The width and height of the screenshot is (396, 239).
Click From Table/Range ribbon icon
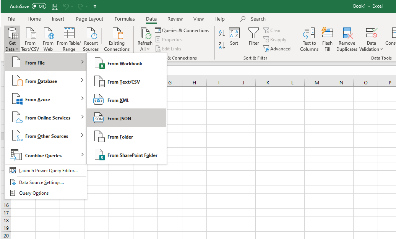pos(69,39)
